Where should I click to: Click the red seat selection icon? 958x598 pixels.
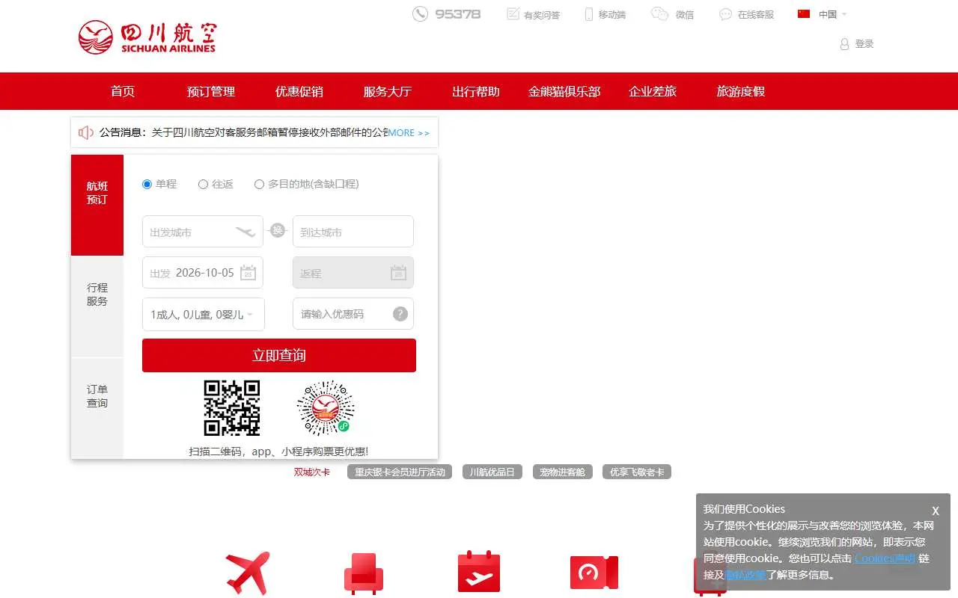pyautogui.click(x=364, y=573)
